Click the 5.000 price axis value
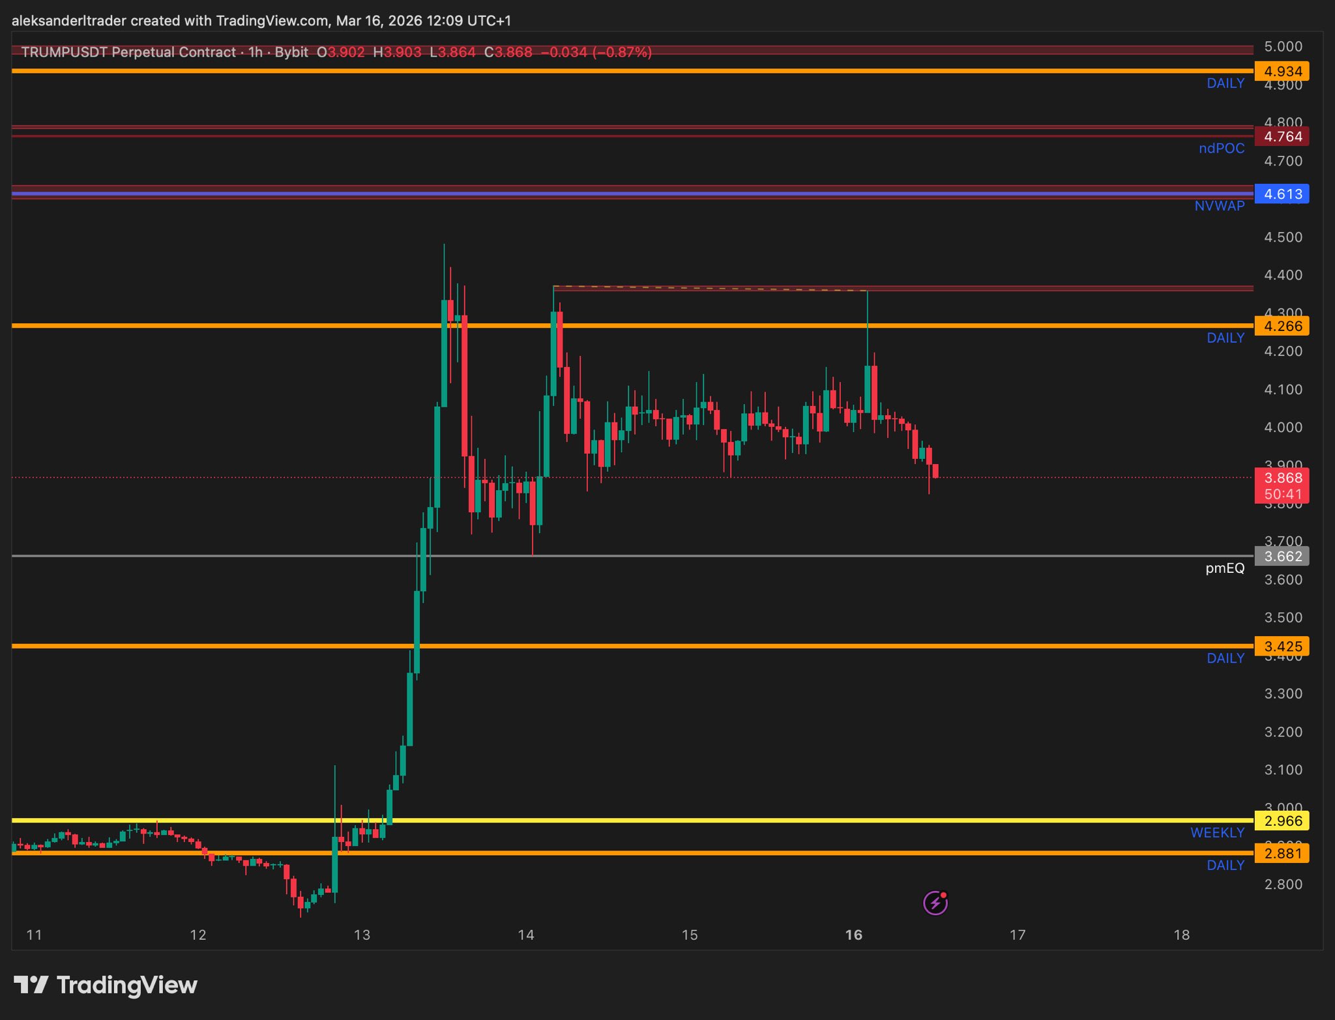 (x=1283, y=47)
